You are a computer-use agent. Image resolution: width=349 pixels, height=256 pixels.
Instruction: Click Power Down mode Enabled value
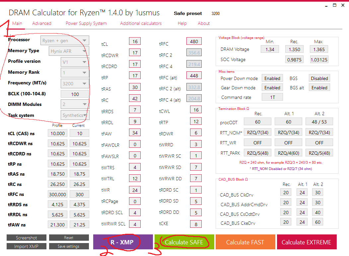(x=272, y=78)
